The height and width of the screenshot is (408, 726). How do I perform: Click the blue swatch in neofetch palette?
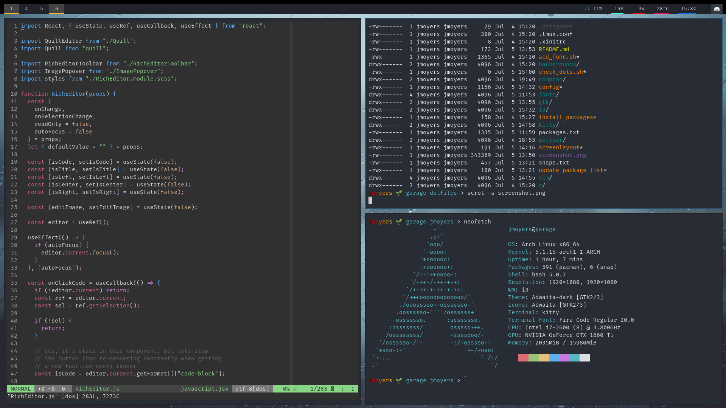point(554,358)
